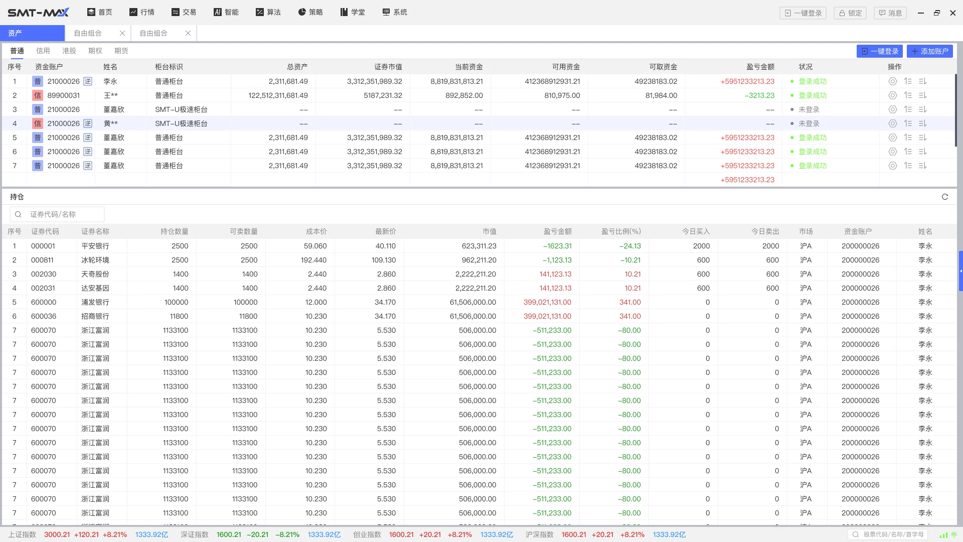Viewport: 963px width, 542px height.
Task: Click the 逆 badge in 李永's account row
Action: pyautogui.click(x=88, y=81)
